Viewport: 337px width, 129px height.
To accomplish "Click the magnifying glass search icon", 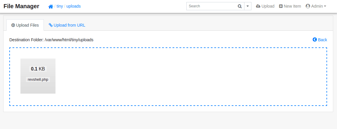I will tap(240, 6).
